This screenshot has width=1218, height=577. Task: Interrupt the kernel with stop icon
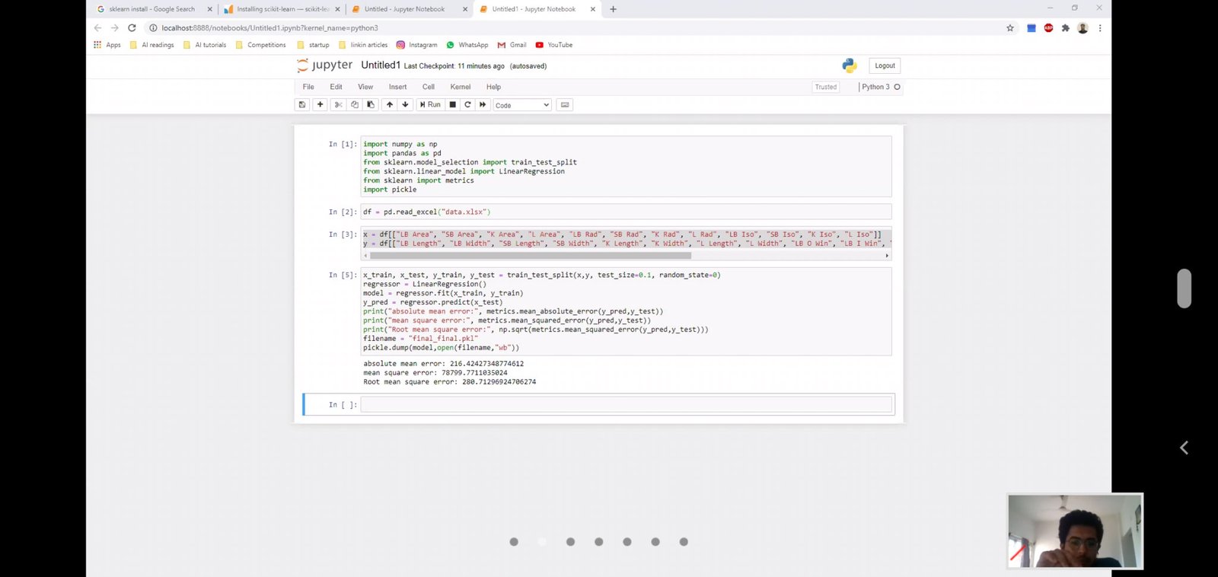(x=453, y=105)
